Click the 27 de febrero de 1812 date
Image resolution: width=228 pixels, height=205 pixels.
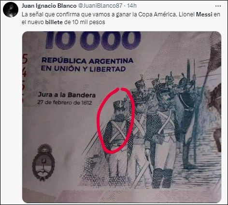pos(65,102)
